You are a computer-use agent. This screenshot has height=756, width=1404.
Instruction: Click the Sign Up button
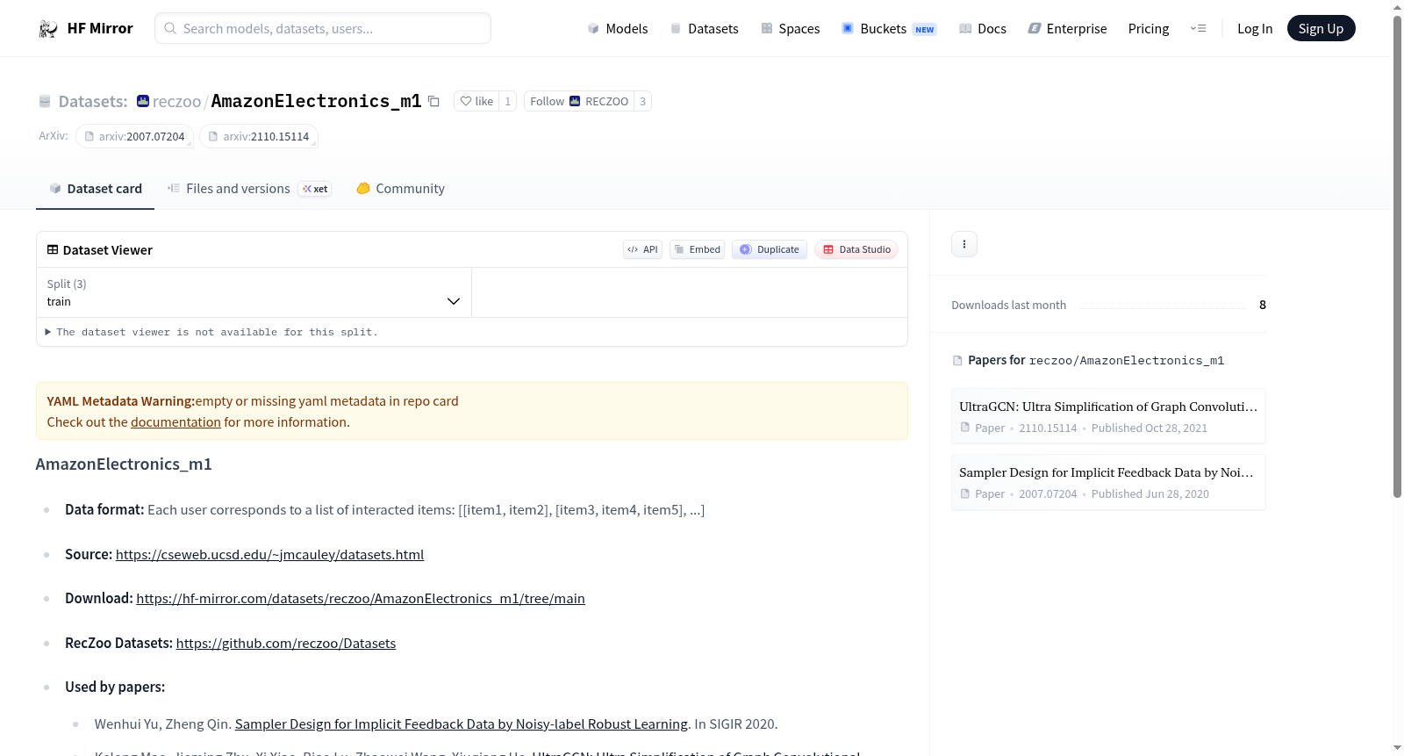point(1321,29)
